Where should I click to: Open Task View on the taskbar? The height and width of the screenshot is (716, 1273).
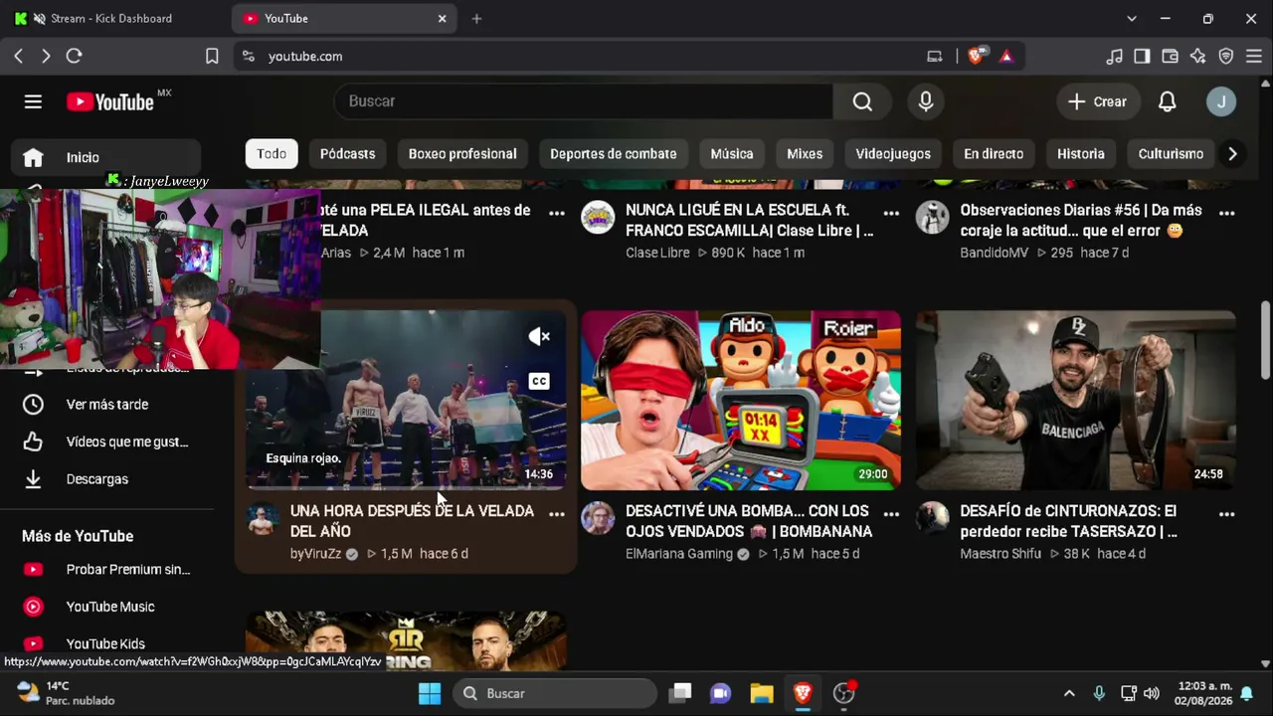[x=680, y=693]
